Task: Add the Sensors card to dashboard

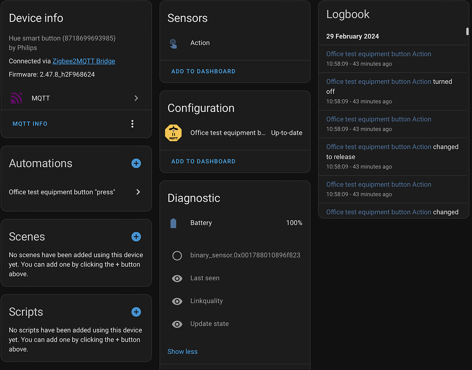Action: pos(203,71)
